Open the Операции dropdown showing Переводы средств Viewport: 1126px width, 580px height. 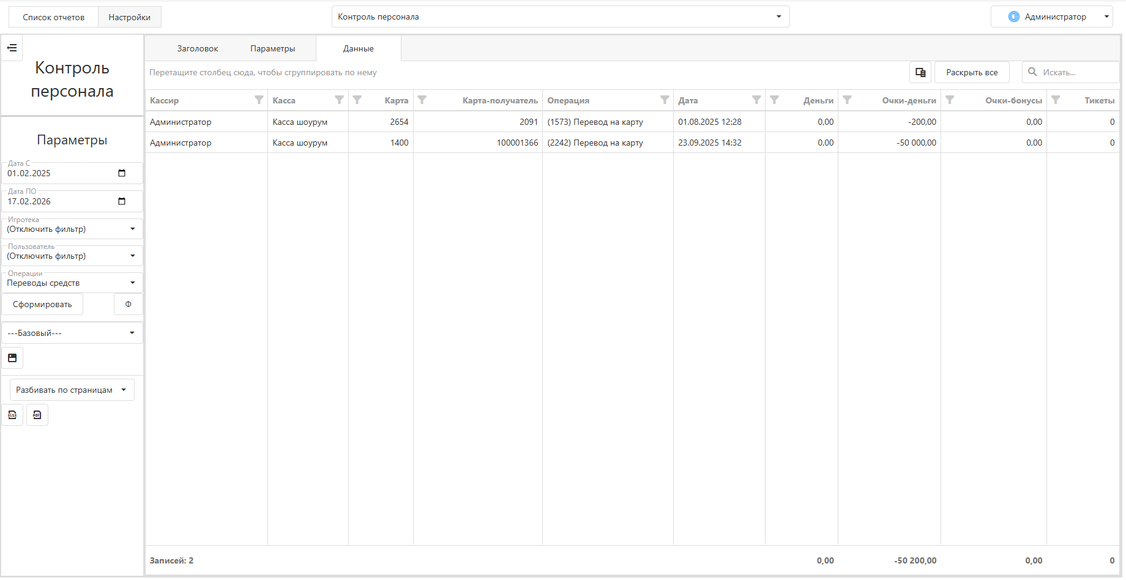click(133, 283)
